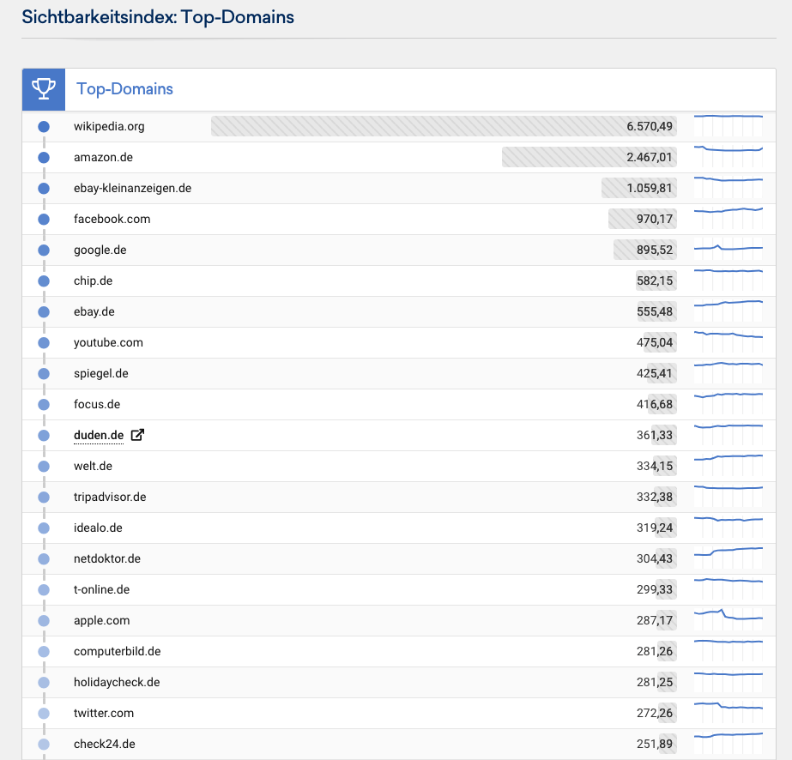This screenshot has width=792, height=760.
Task: Click the blue dot beside wikipedia.org
Action: (44, 127)
